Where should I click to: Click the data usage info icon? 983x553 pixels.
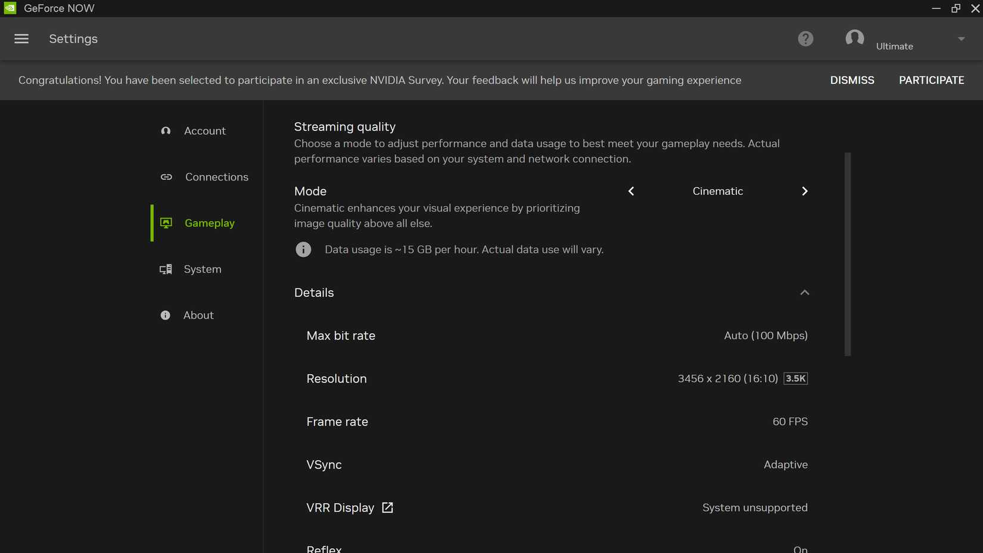pyautogui.click(x=303, y=249)
